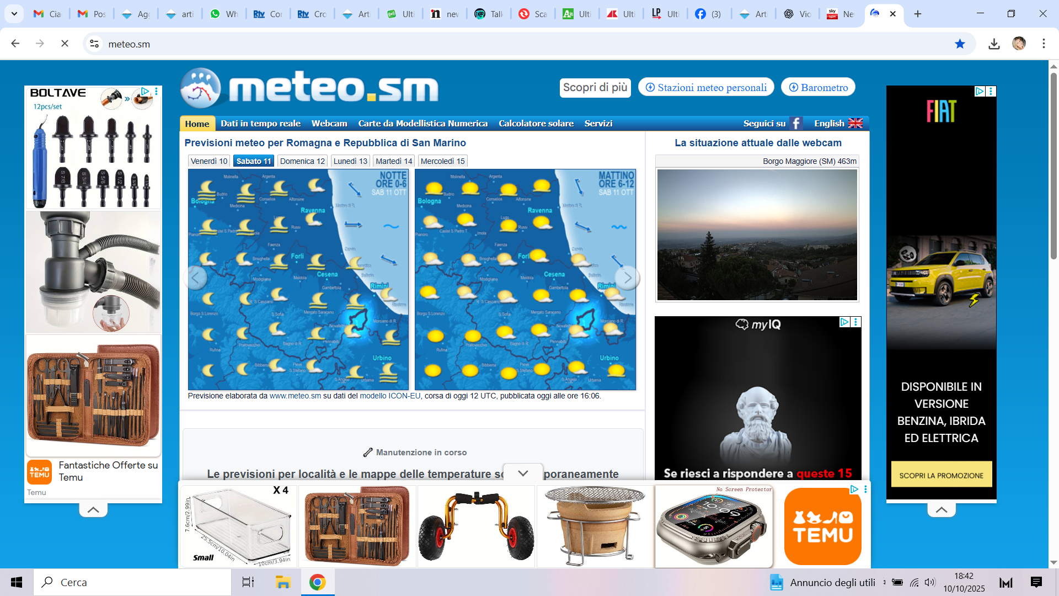
Task: Collapse the left ad with its chevron
Action: pyautogui.click(x=93, y=510)
